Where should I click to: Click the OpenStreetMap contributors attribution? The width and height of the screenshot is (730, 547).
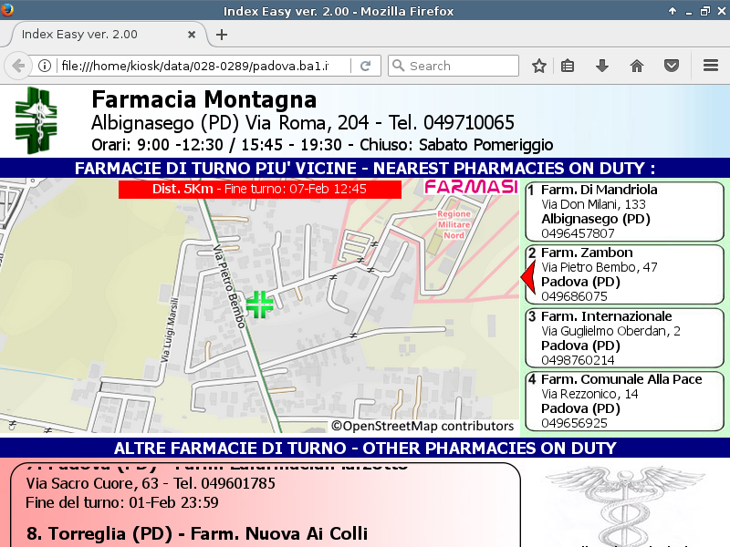422,426
